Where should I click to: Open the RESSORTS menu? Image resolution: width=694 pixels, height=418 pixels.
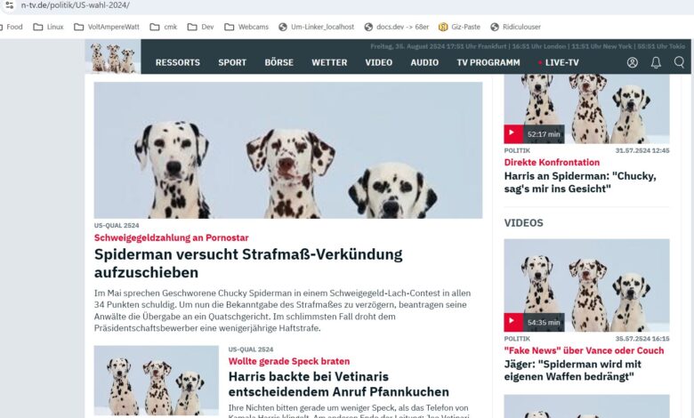point(177,63)
